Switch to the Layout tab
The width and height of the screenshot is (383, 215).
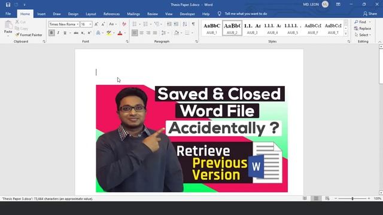91,14
